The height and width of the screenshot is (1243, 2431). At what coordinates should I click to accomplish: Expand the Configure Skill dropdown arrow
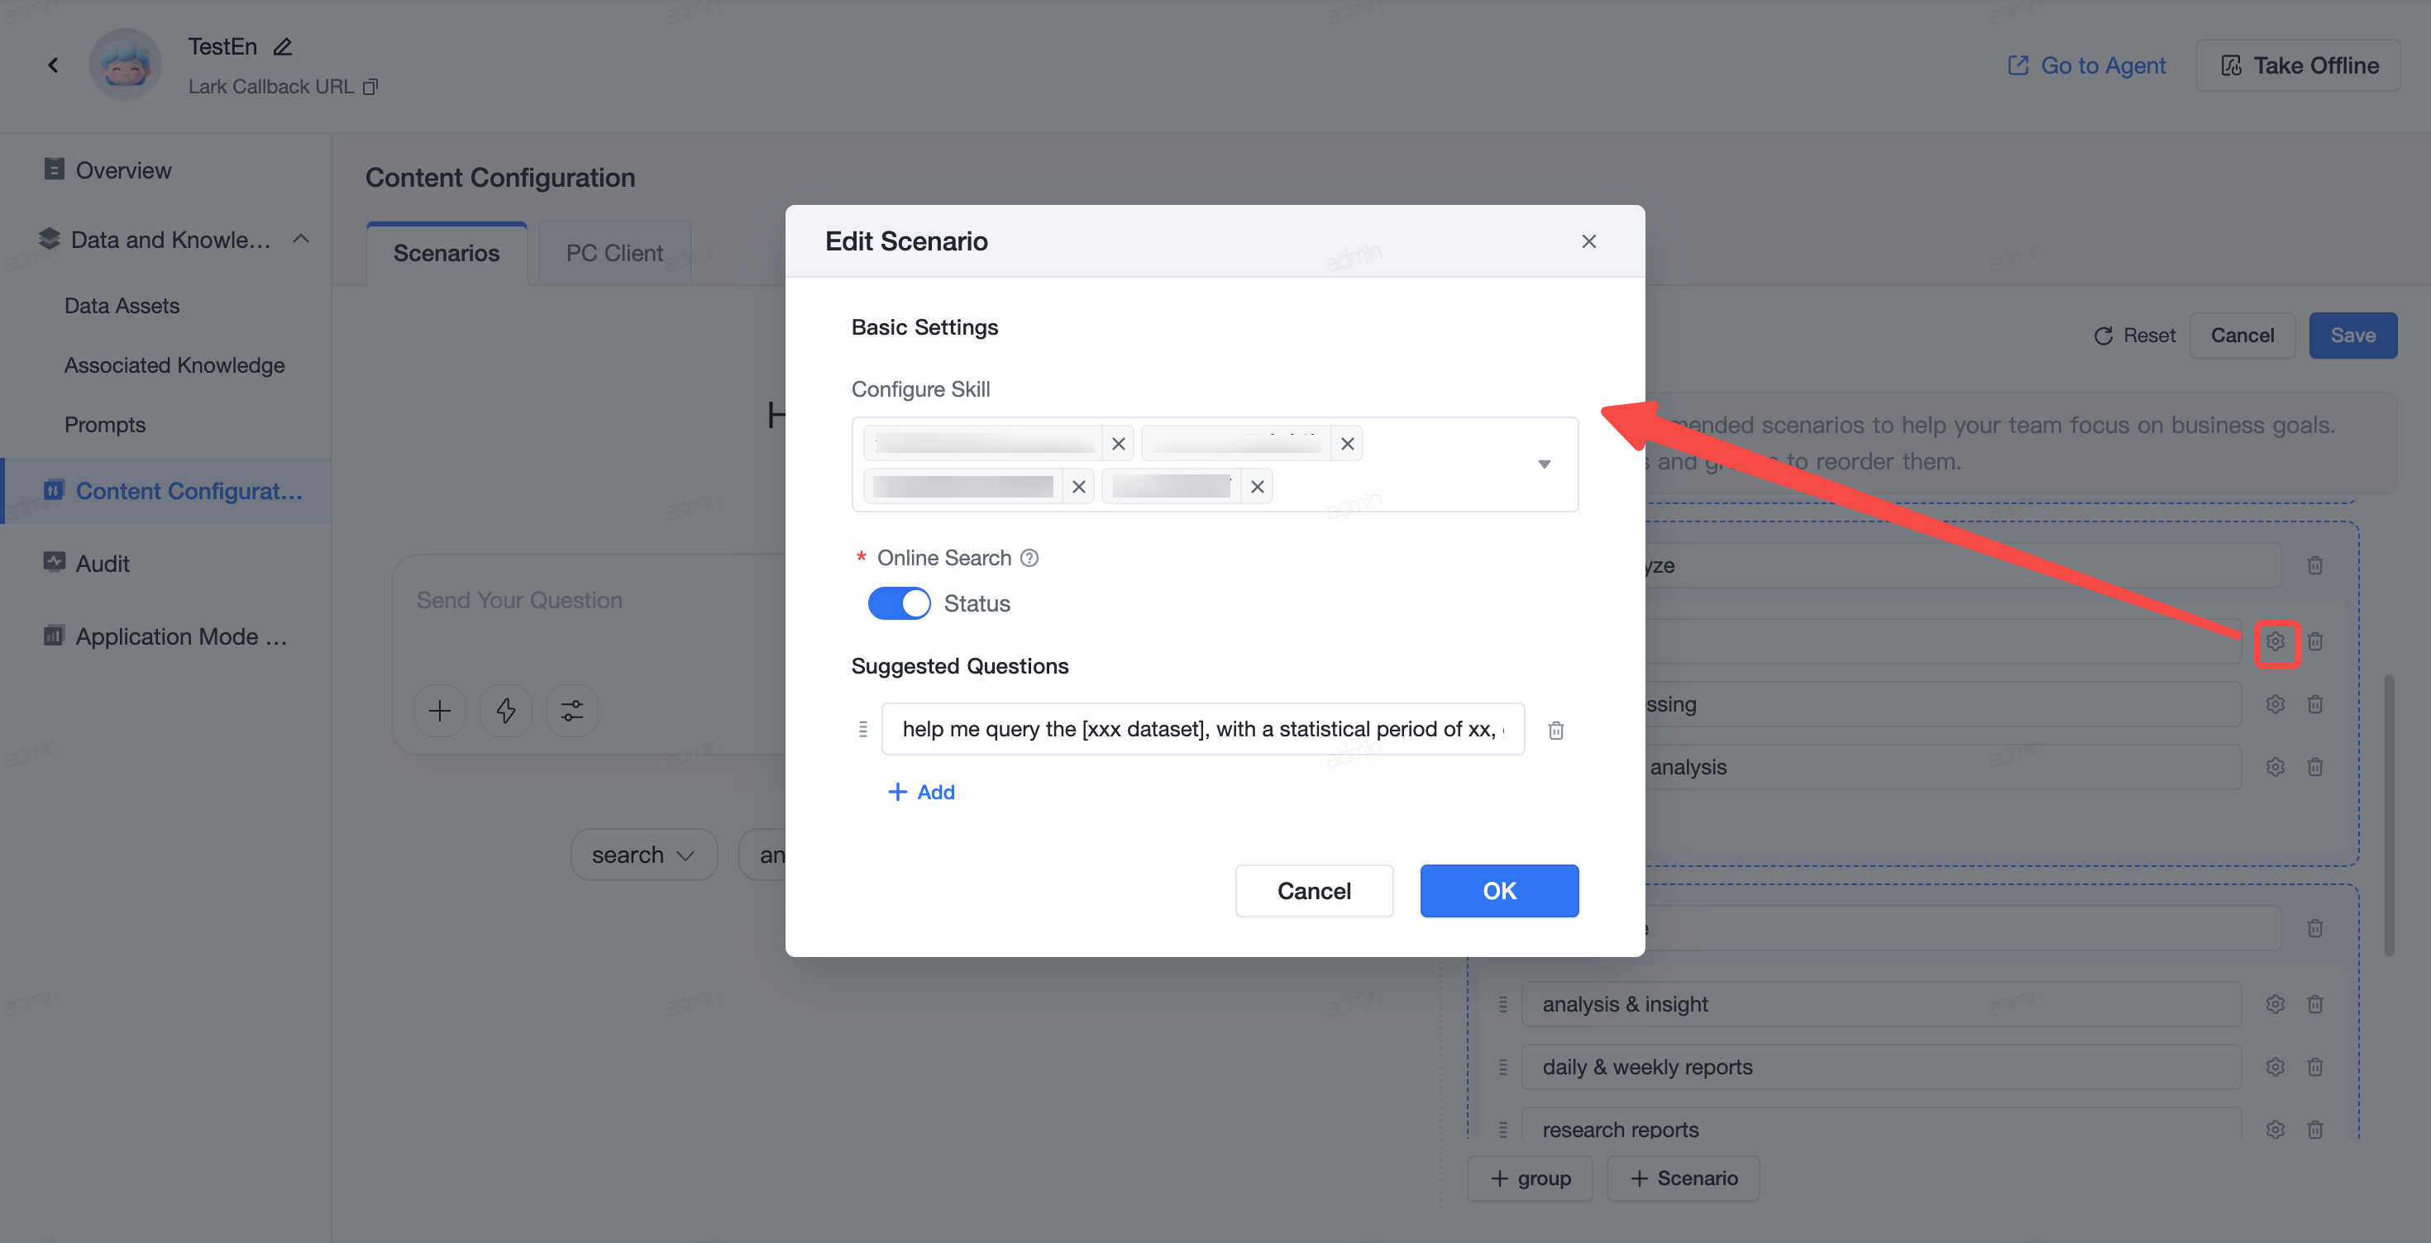tap(1544, 464)
